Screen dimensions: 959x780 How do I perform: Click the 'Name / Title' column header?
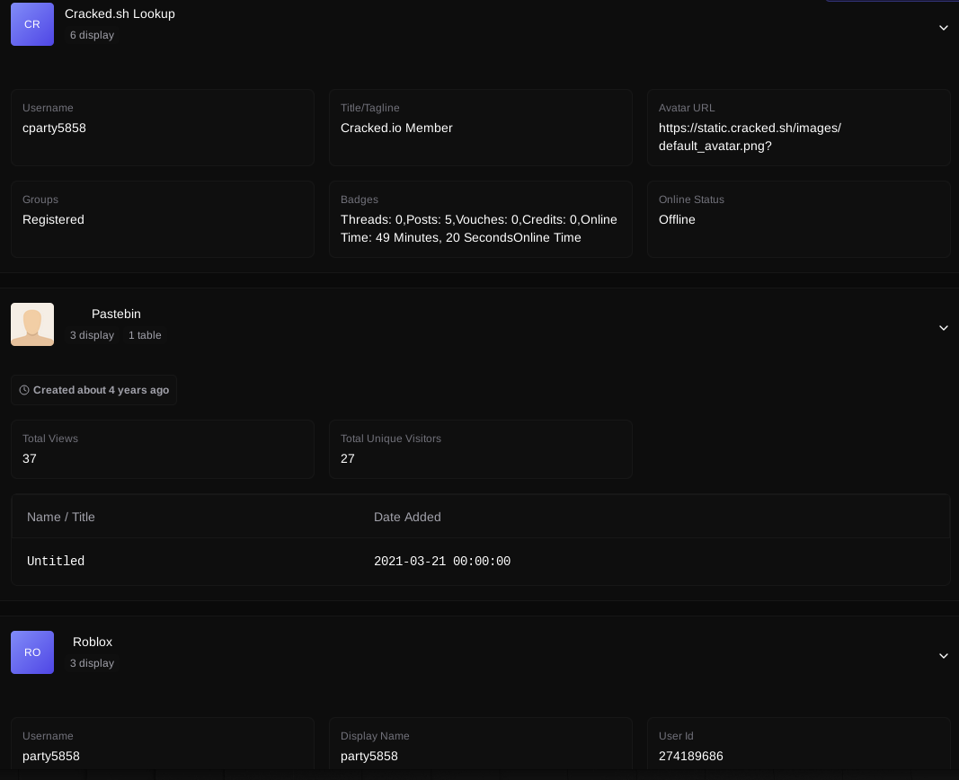click(60, 517)
